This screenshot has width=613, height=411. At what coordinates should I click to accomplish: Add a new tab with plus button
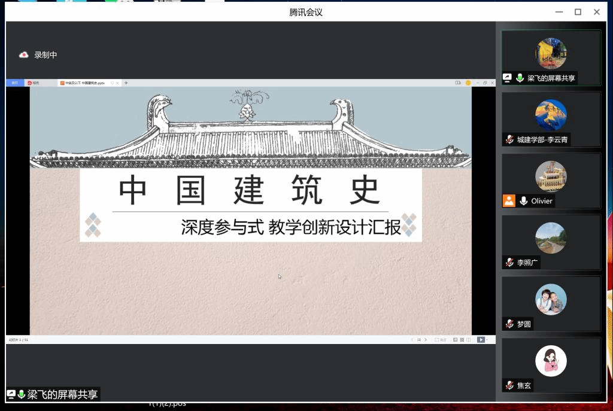[x=126, y=83]
